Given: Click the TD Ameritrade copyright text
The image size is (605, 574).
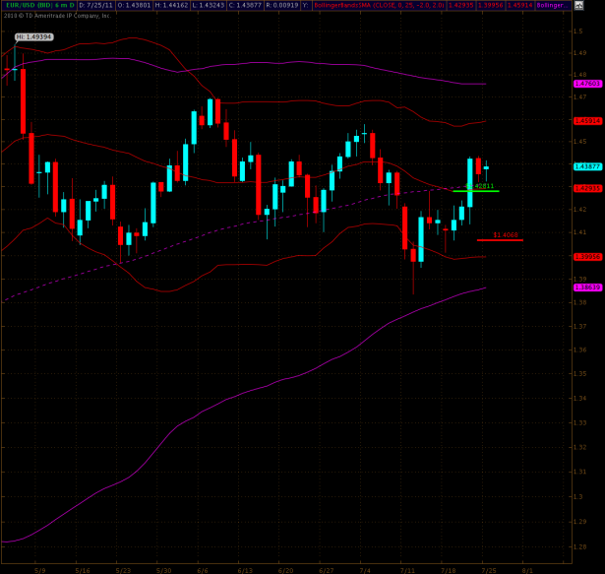Looking at the screenshot, I should [x=57, y=16].
